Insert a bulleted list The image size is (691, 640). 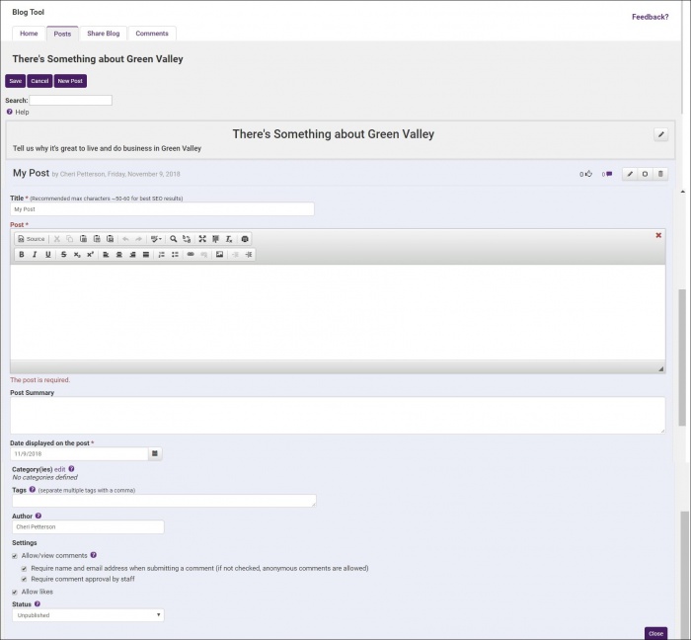pyautogui.click(x=175, y=255)
